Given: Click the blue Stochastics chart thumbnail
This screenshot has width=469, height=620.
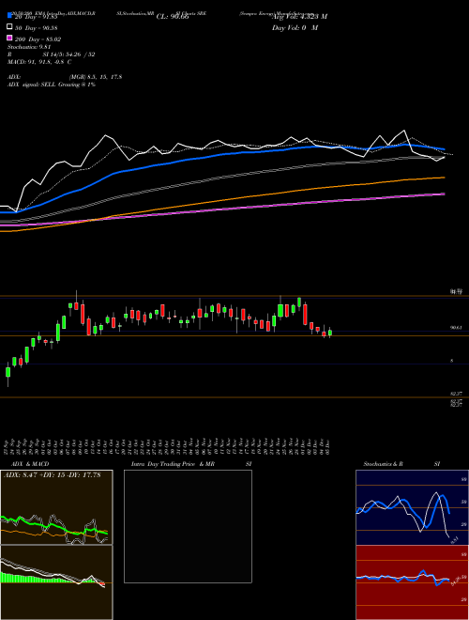Looking at the screenshot, I should pyautogui.click(x=412, y=507).
